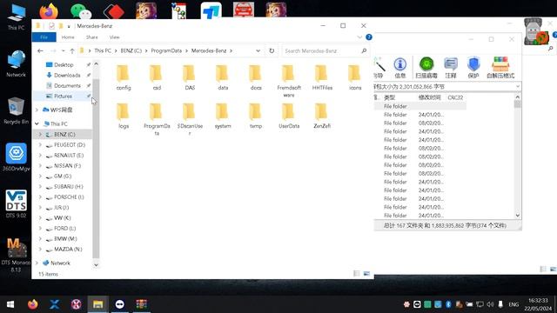Select Desktop in Quick access

(64, 65)
